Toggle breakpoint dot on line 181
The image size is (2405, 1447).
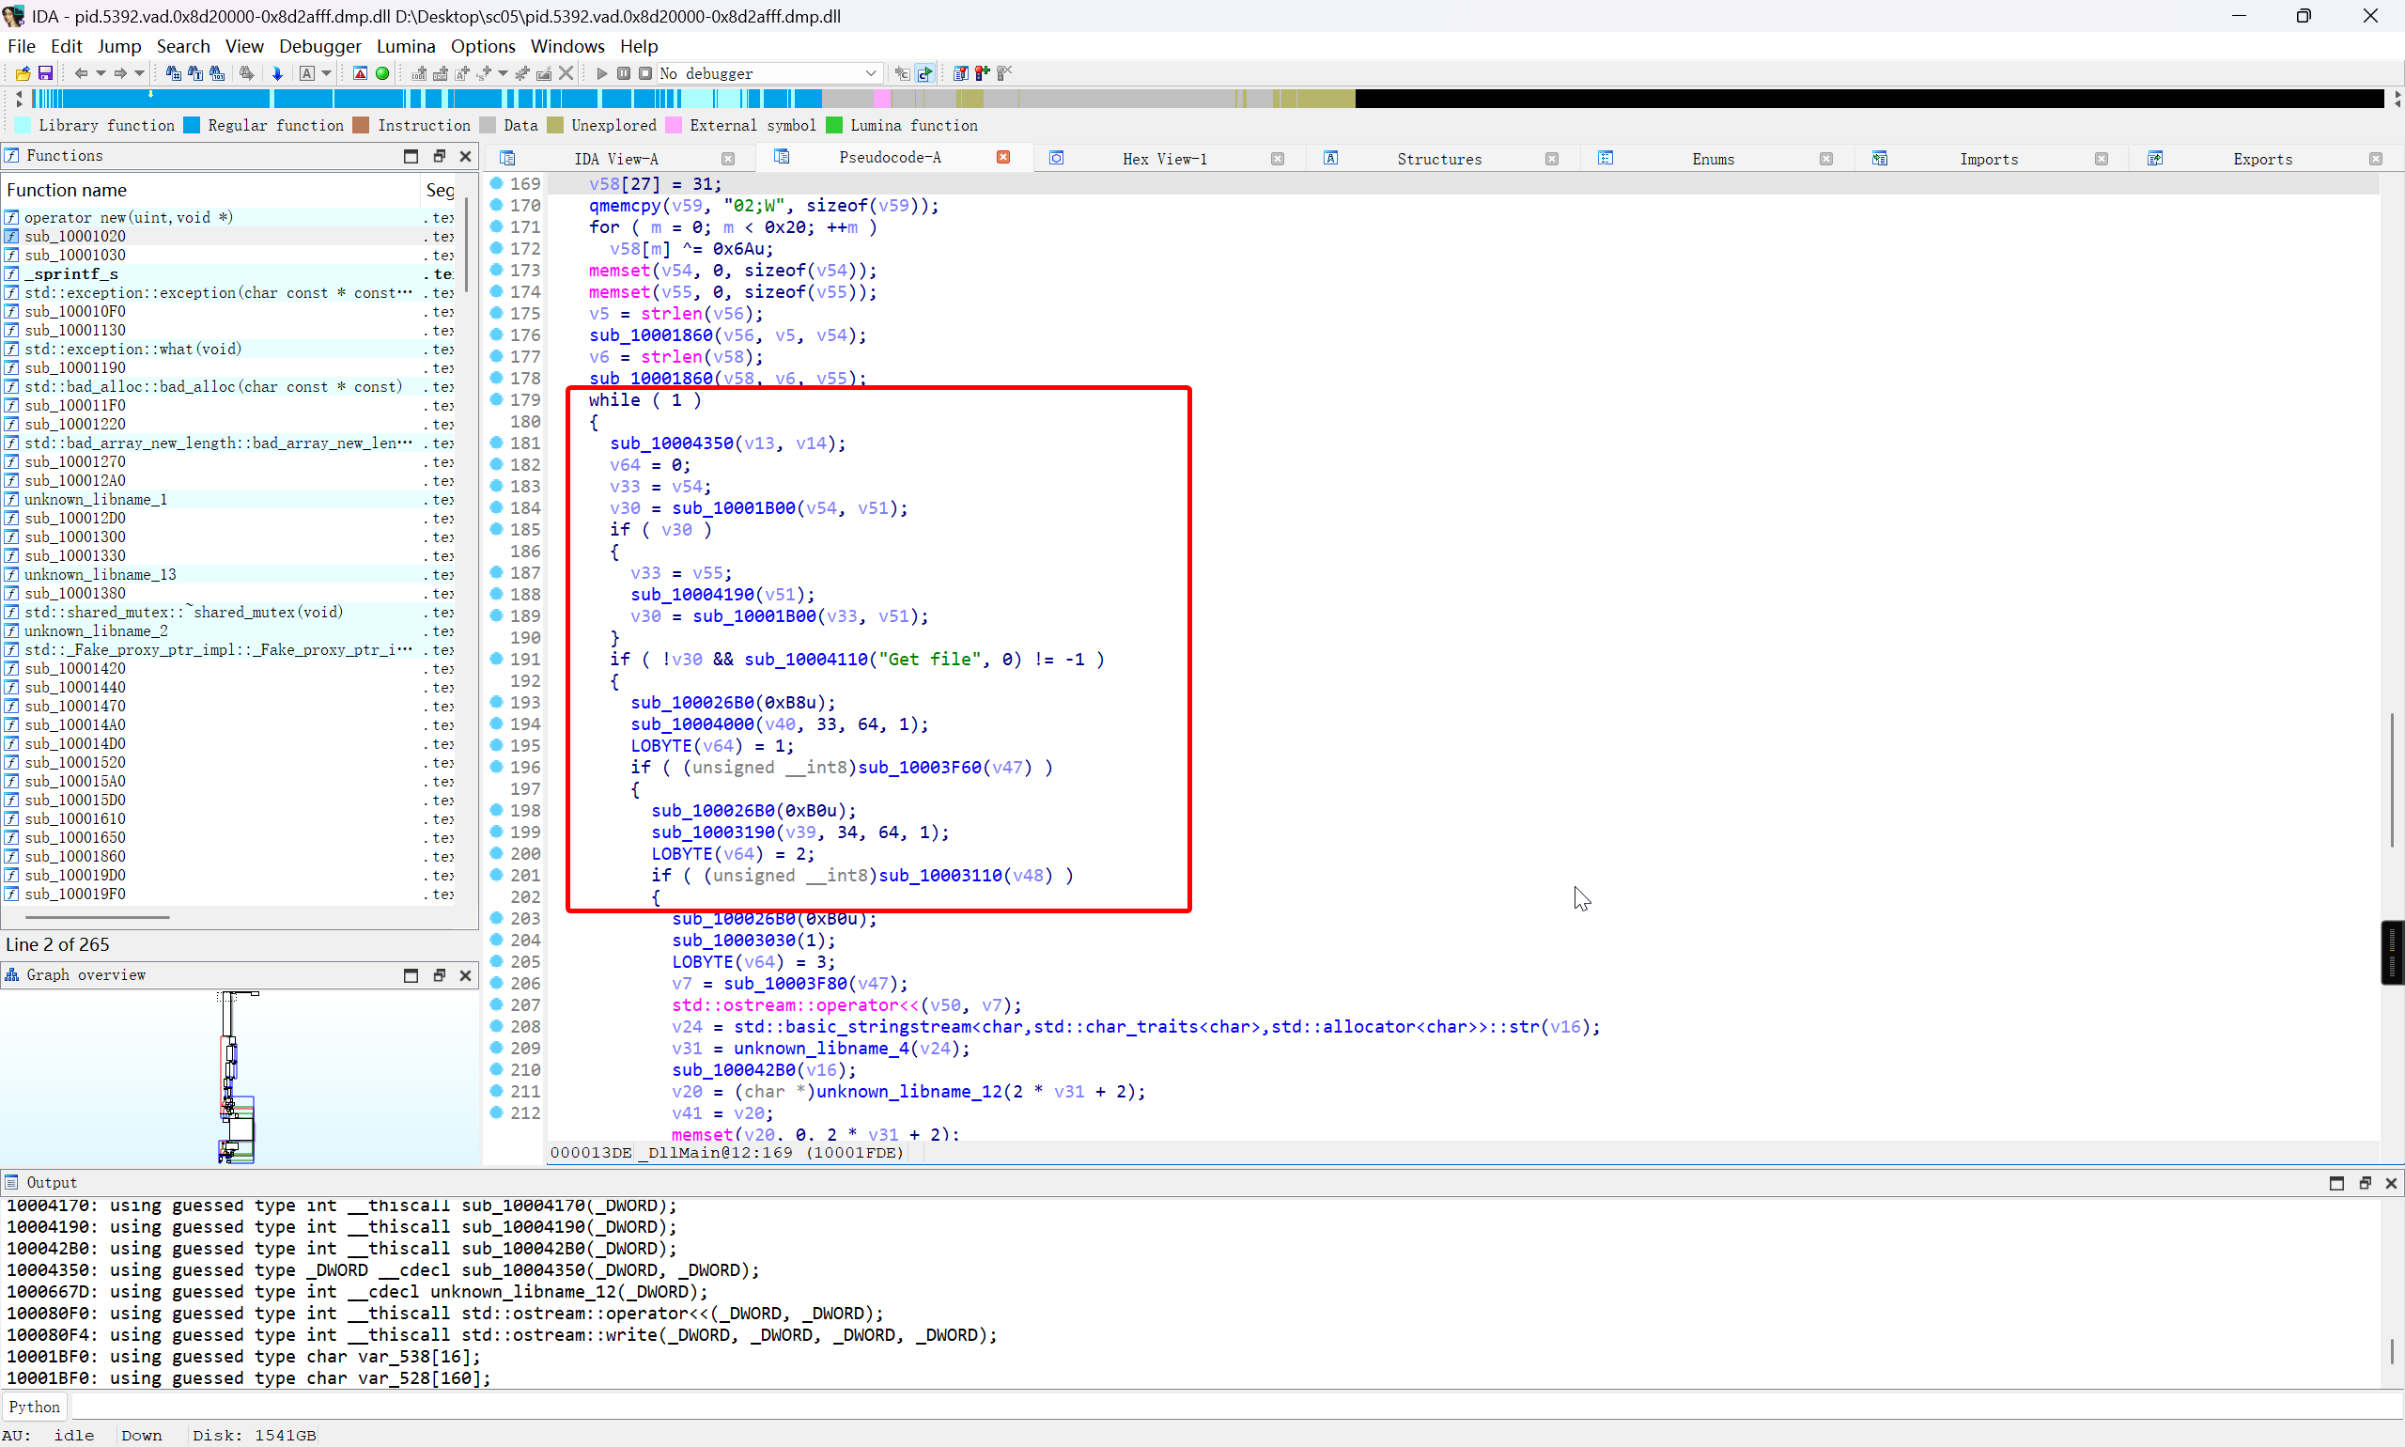click(x=496, y=443)
